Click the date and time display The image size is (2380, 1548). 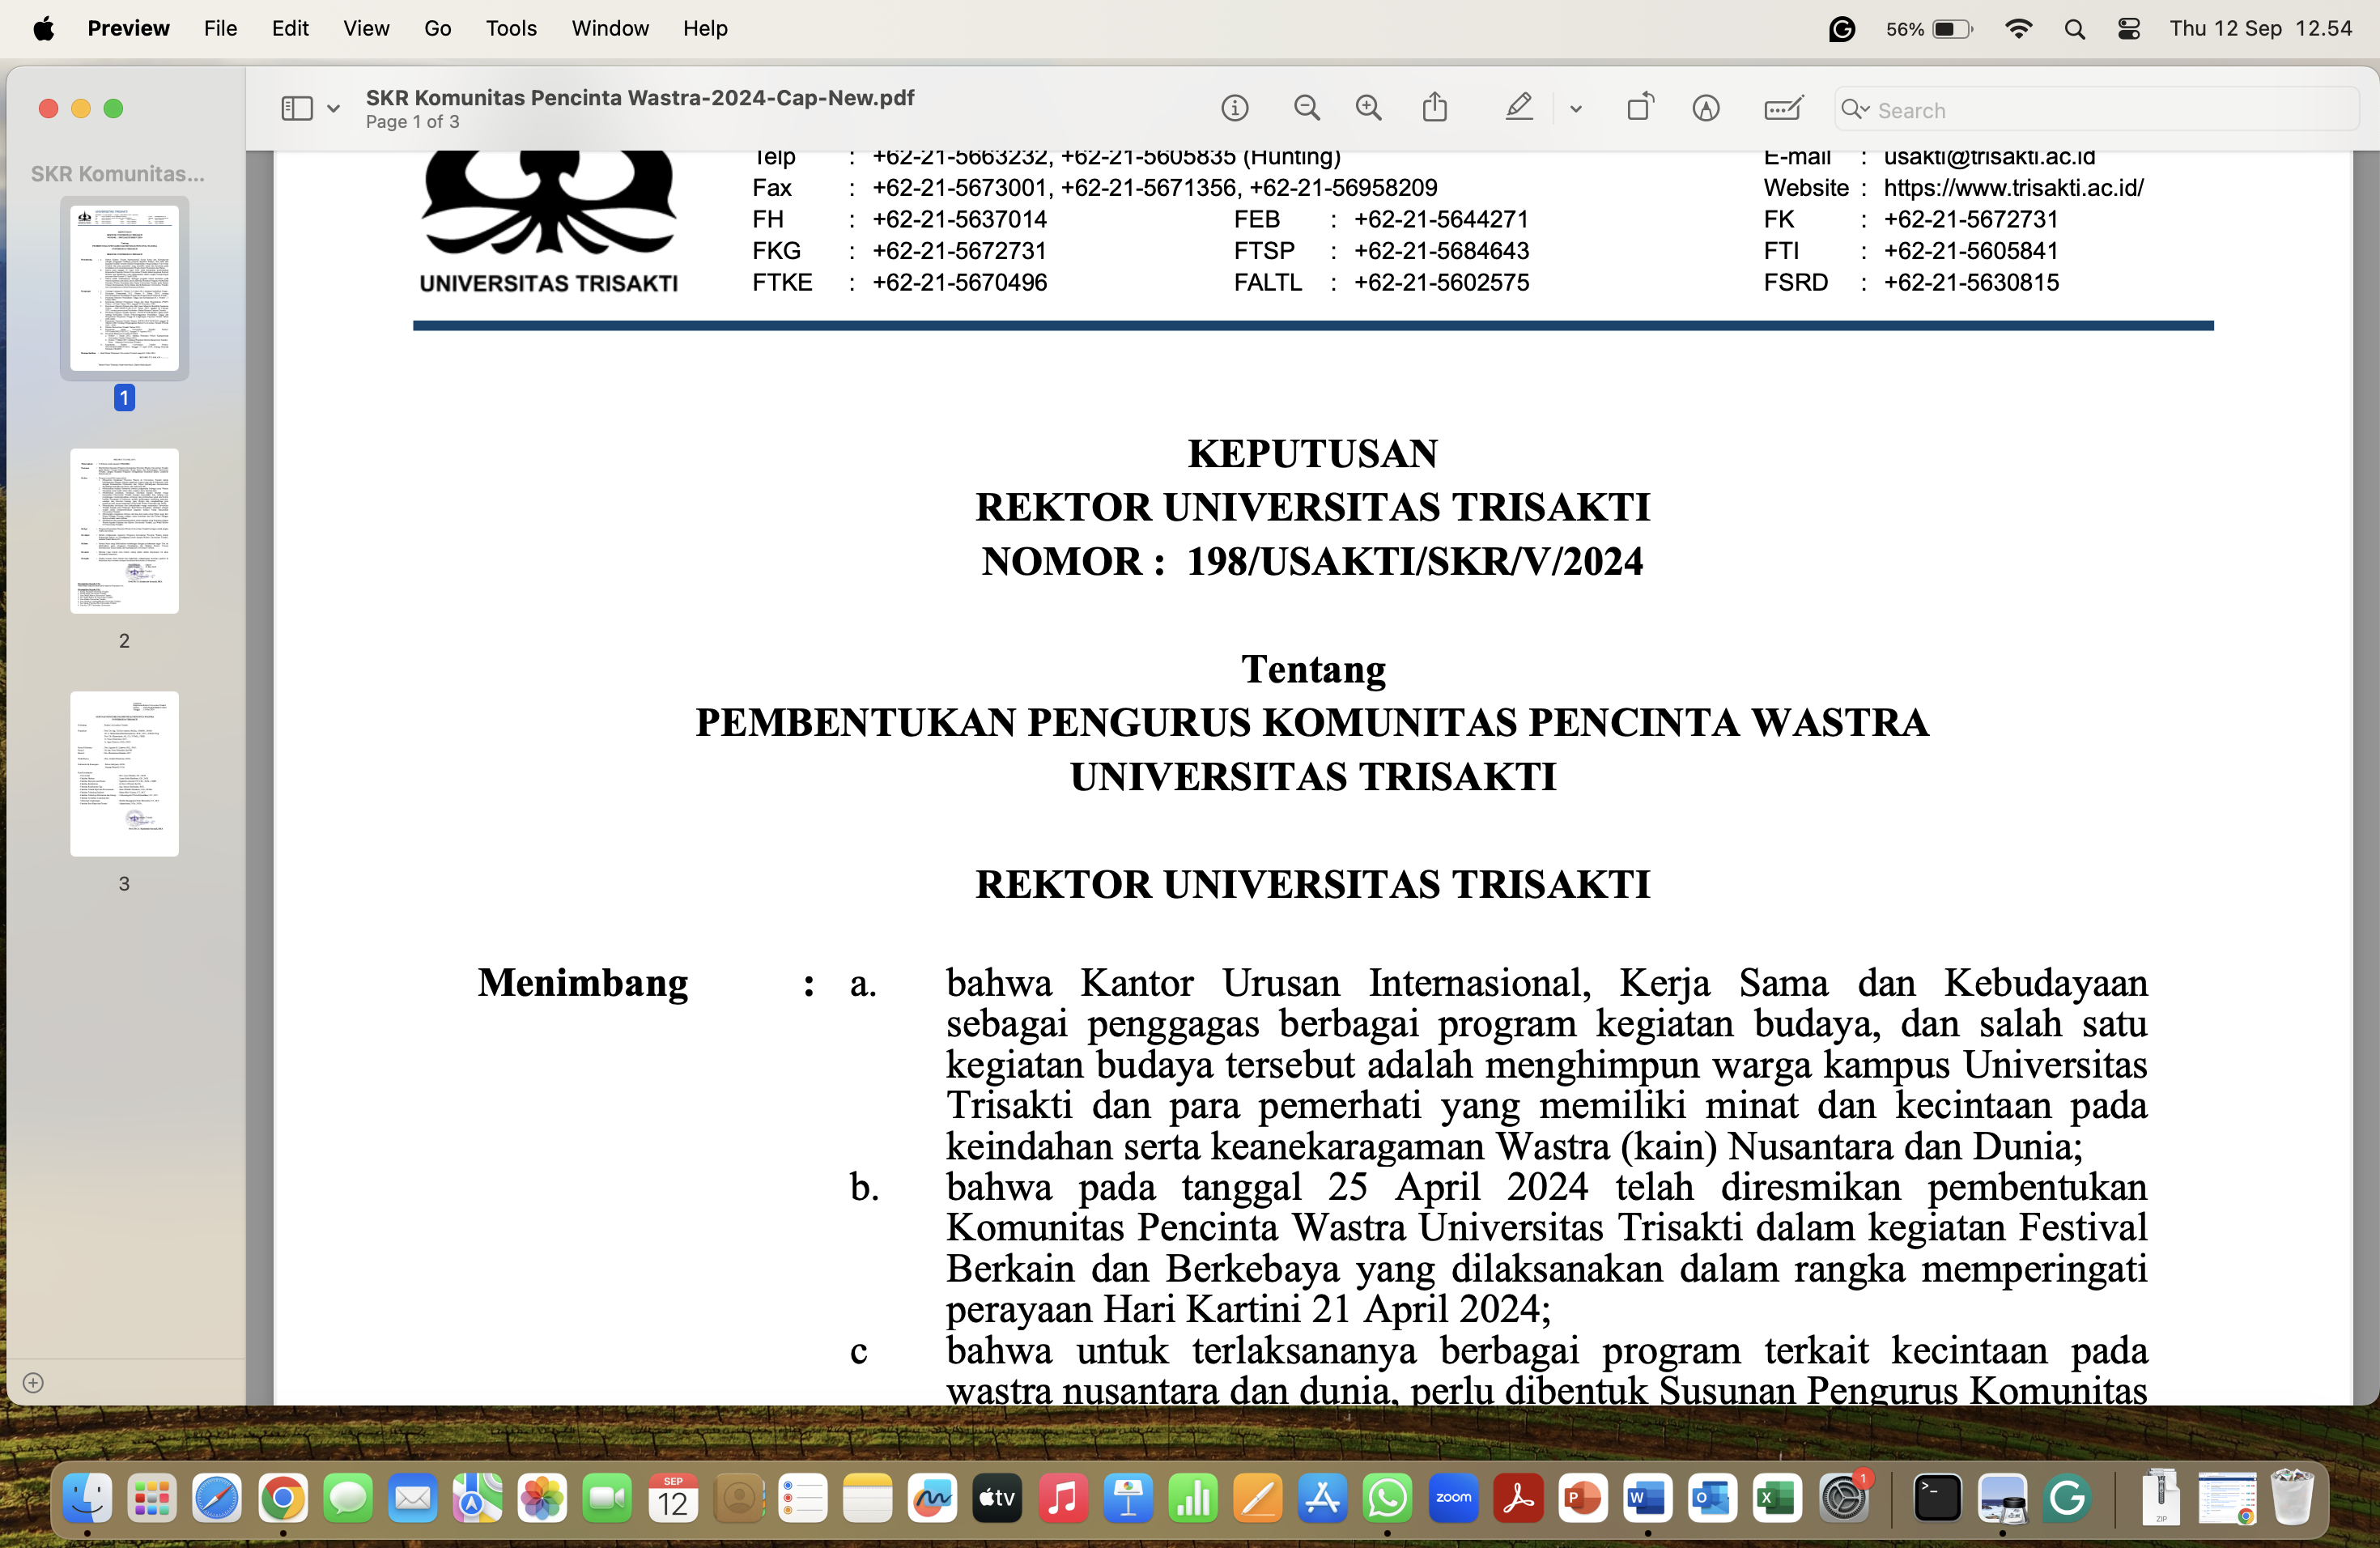pyautogui.click(x=2260, y=28)
